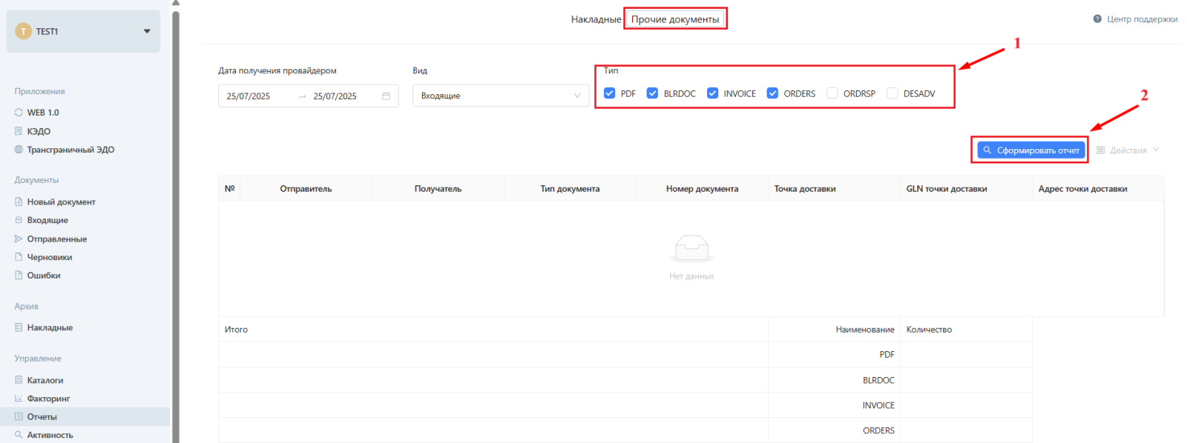This screenshot has height=443, width=1187.
Task: Click the Отправитель column header
Action: click(306, 189)
